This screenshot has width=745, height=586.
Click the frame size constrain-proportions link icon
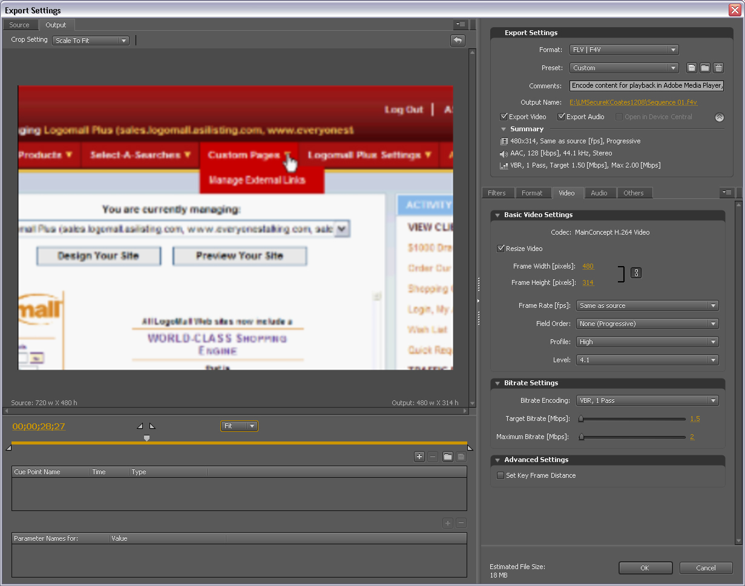[635, 273]
